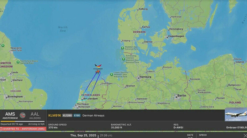Image resolution: width=247 pixels, height=138 pixels.
Task: Select the AMS Amsterdam origin airport
Action: coord(10,116)
